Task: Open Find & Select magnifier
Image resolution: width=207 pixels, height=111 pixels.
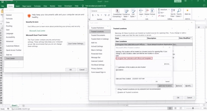Action: [179, 13]
